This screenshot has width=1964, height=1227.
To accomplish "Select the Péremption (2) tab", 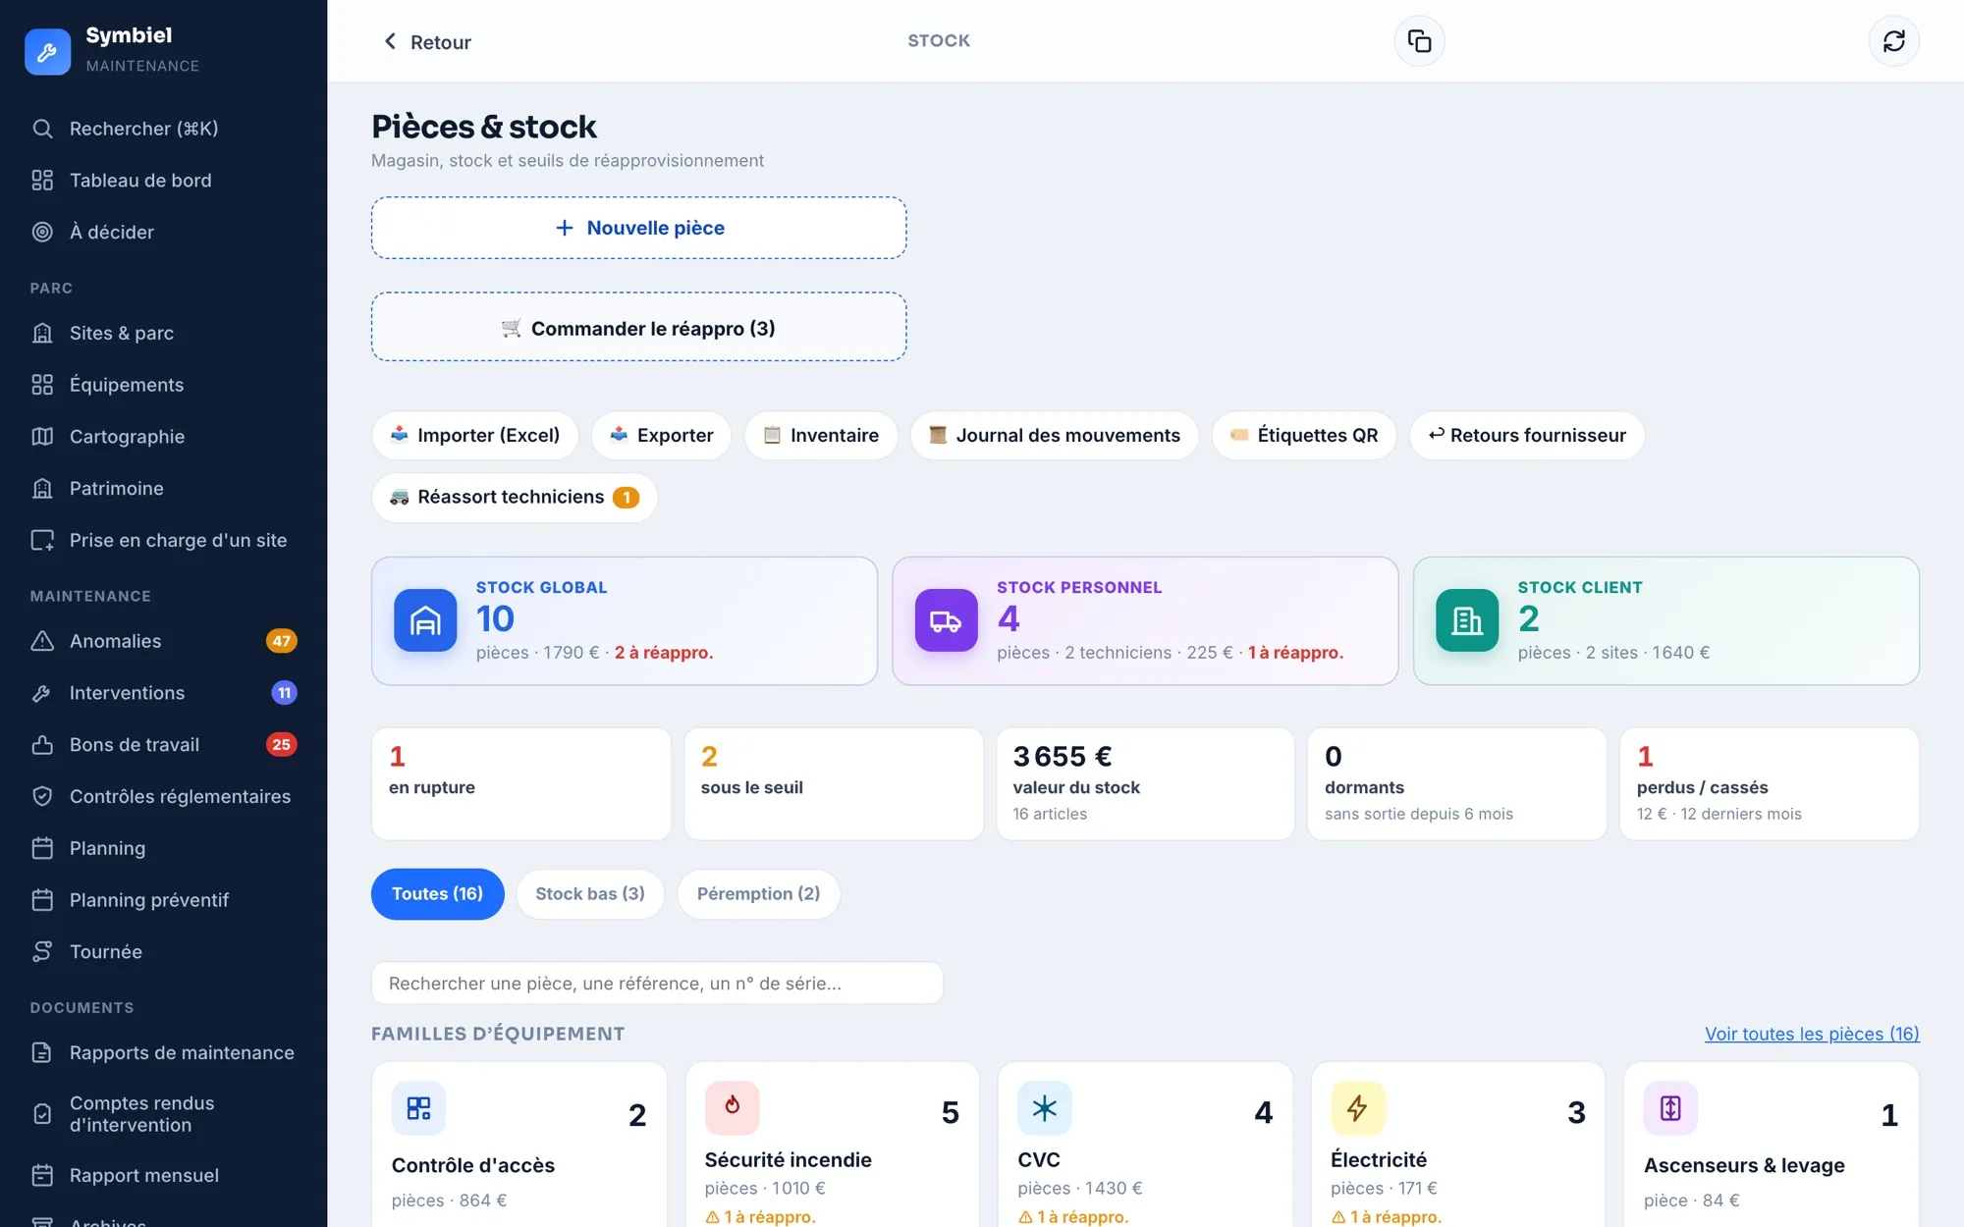I will tap(758, 894).
